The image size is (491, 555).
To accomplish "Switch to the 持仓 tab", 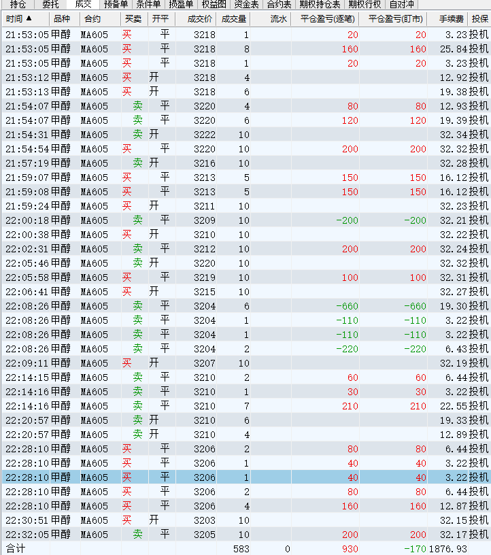I will tap(18, 4).
